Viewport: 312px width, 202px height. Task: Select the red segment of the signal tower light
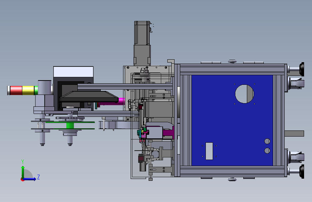click(x=16, y=91)
